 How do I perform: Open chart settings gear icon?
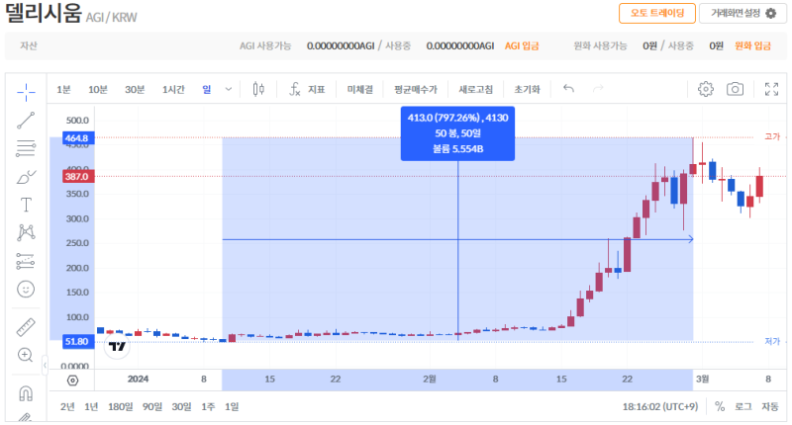click(x=706, y=89)
